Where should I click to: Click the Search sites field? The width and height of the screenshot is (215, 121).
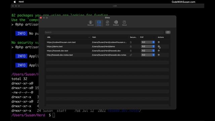point(104,32)
